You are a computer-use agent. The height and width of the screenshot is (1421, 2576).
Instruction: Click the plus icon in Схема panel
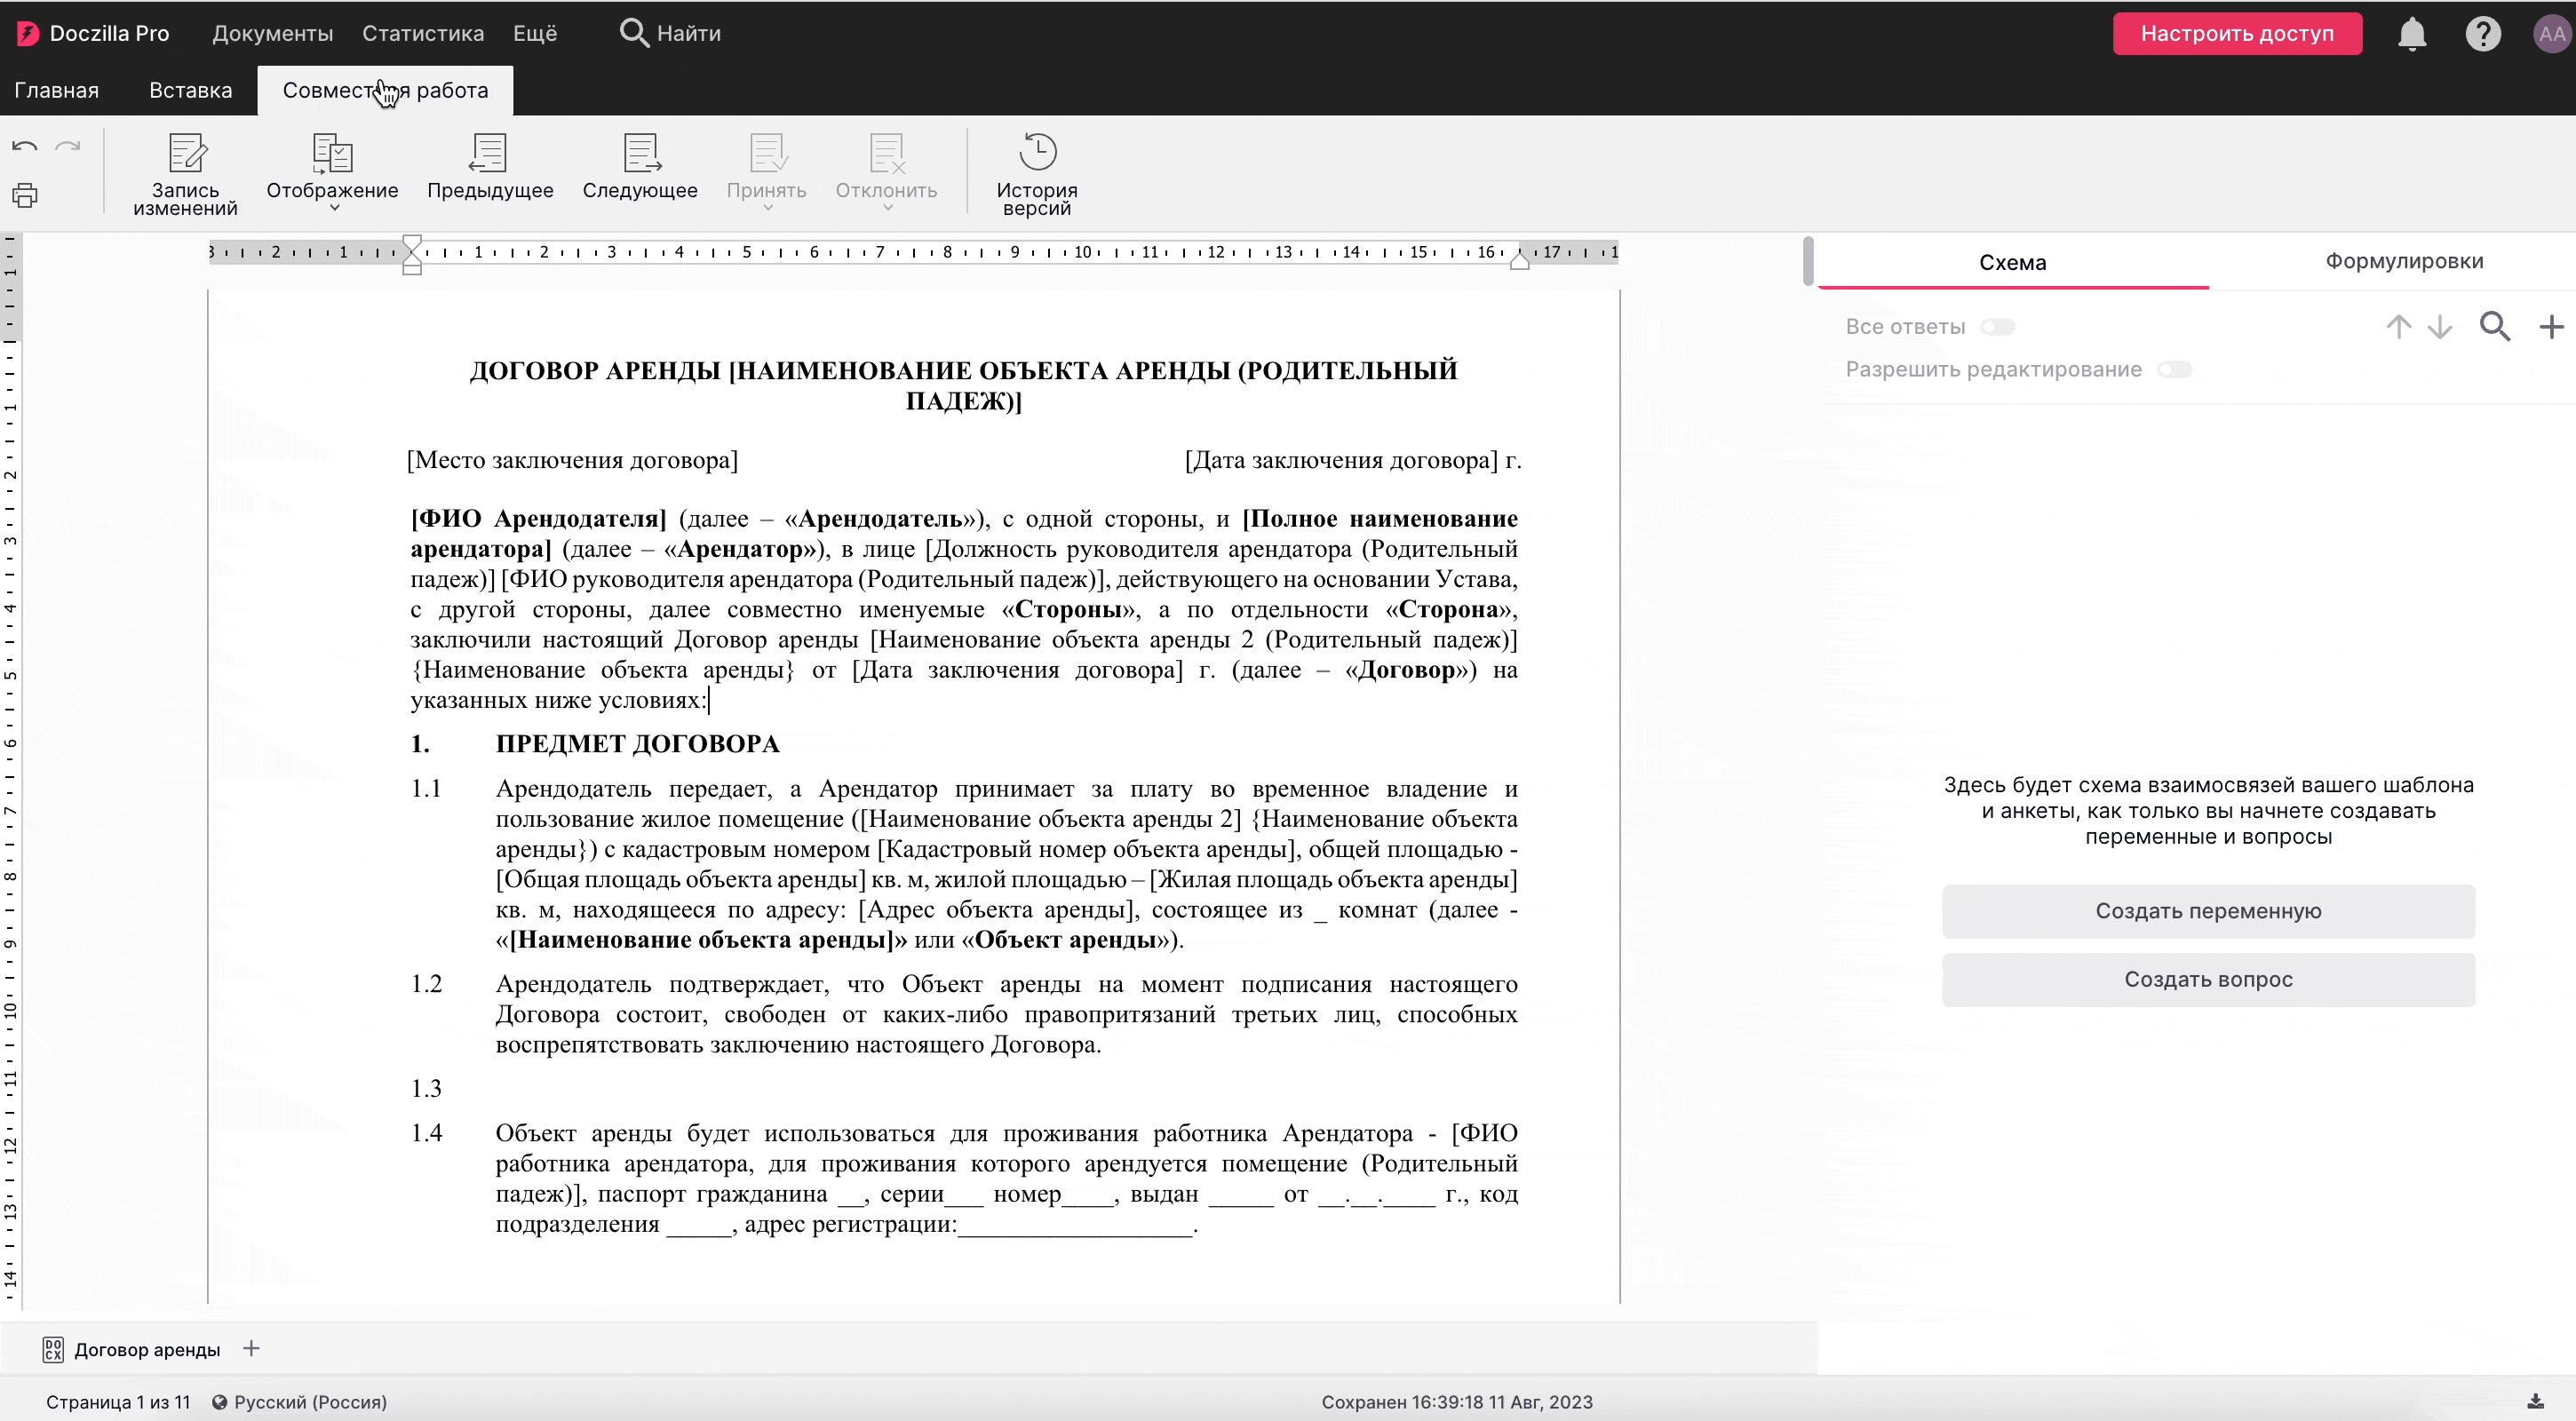point(2551,326)
